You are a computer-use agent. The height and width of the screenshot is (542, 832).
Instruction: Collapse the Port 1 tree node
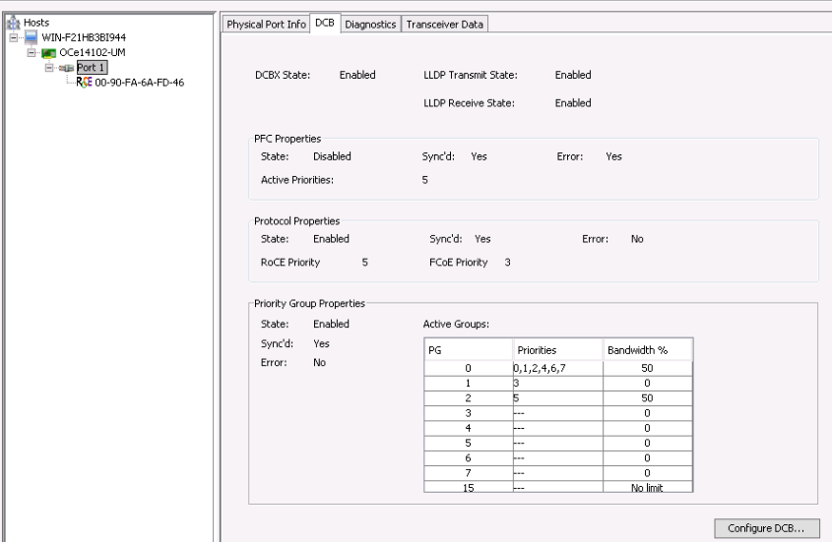click(49, 67)
